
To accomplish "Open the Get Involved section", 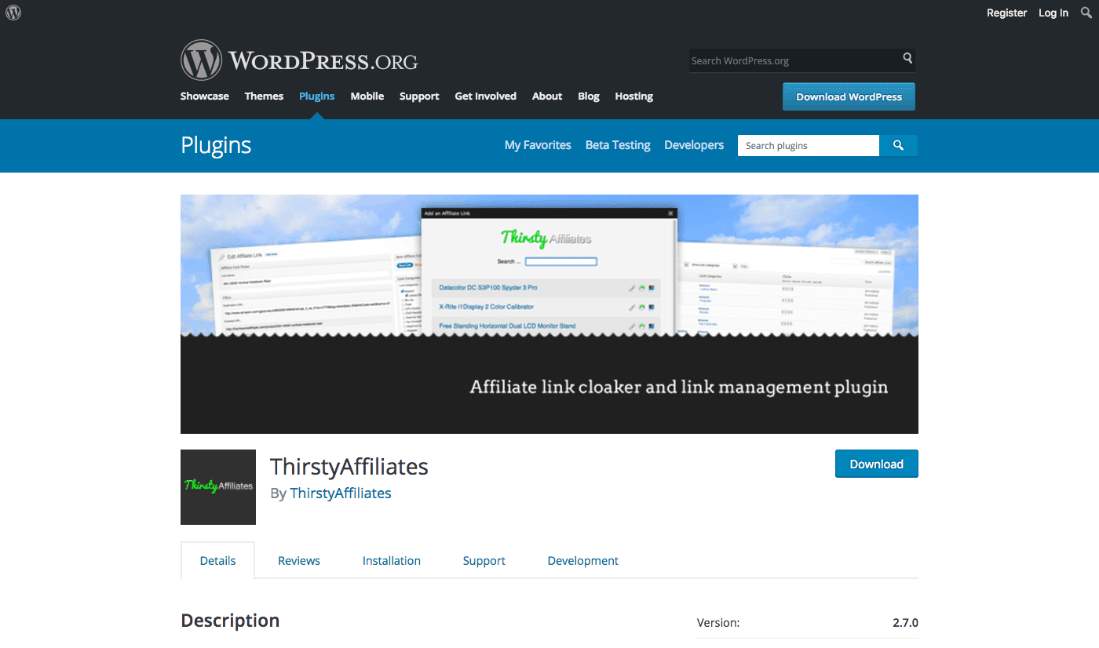I will click(x=485, y=96).
